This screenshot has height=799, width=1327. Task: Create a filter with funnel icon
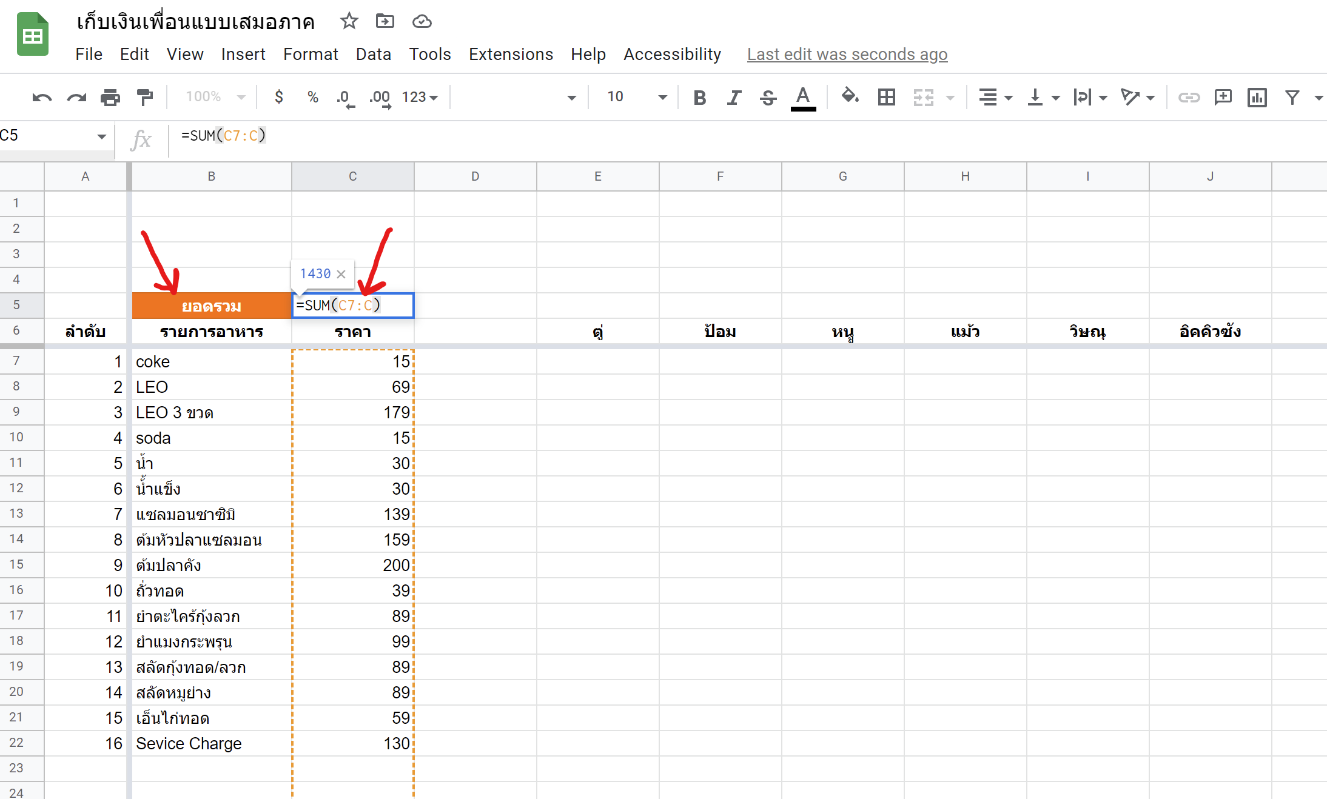click(x=1292, y=97)
